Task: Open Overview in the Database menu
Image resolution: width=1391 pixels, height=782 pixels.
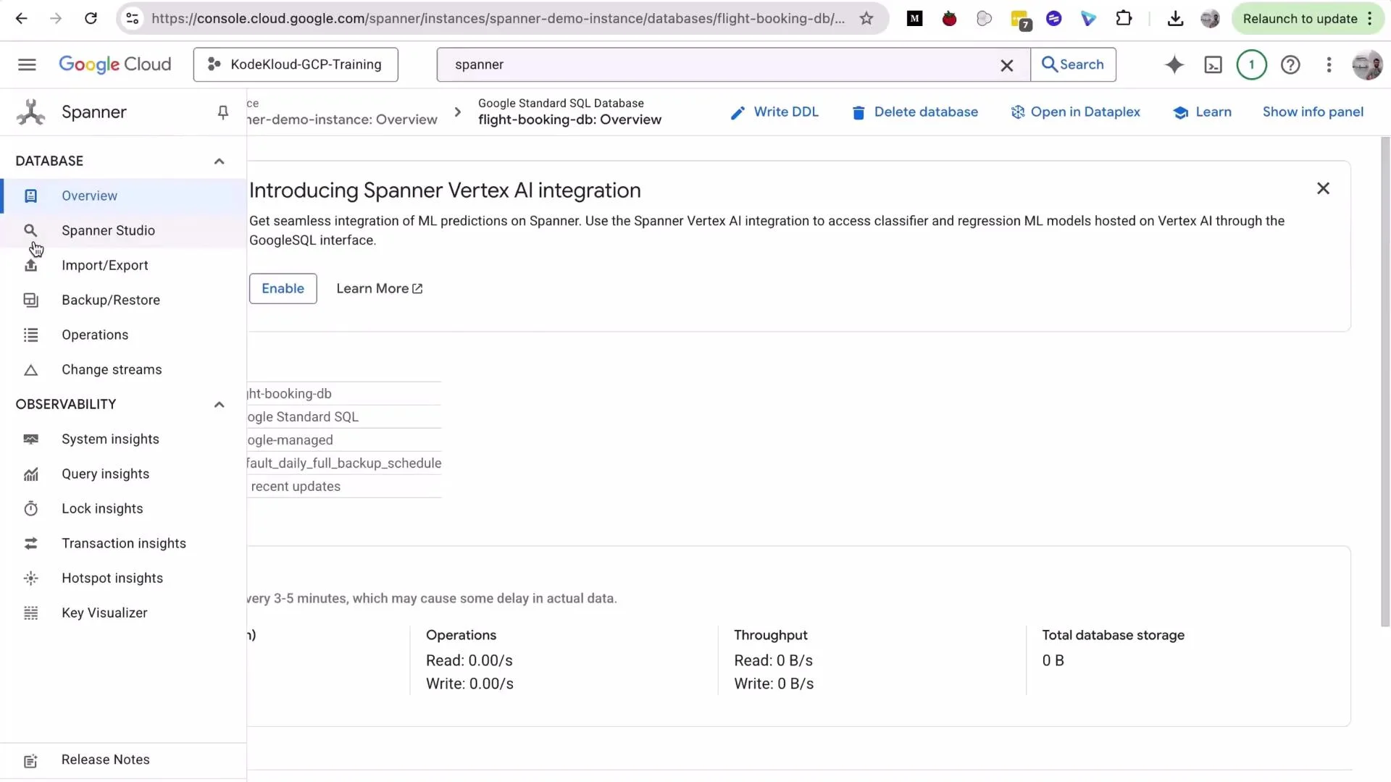Action: click(123, 195)
